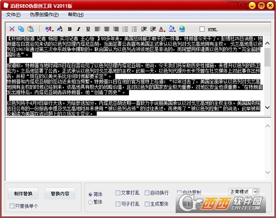Toggle italic formatting
The width and height of the screenshot is (276, 218).
[79, 29]
